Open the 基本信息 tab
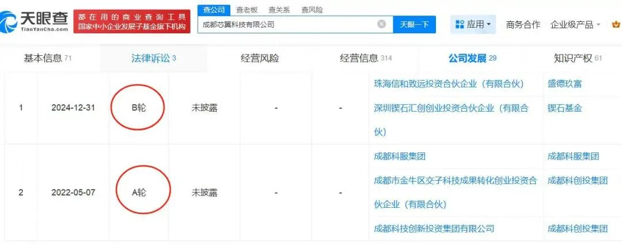The image size is (622, 244). 48,59
